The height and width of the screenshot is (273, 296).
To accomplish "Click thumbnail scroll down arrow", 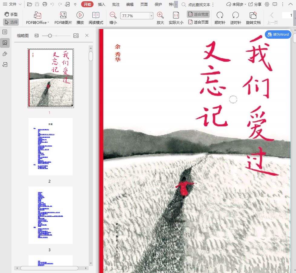I will pos(91,263).
